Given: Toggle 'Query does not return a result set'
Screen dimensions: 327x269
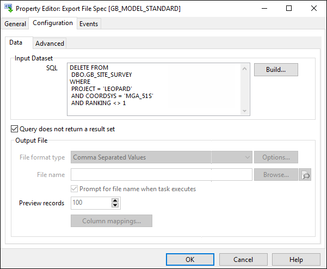Looking at the screenshot, I should [x=14, y=129].
